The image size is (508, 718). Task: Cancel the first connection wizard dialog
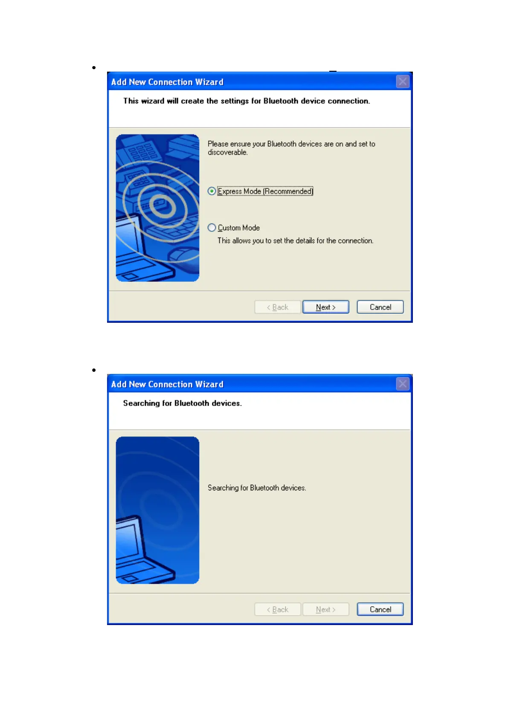tap(380, 307)
